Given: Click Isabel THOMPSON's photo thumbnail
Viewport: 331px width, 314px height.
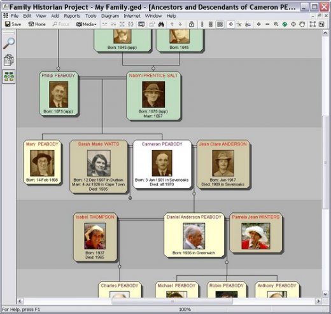Looking at the screenshot, I should pos(95,236).
